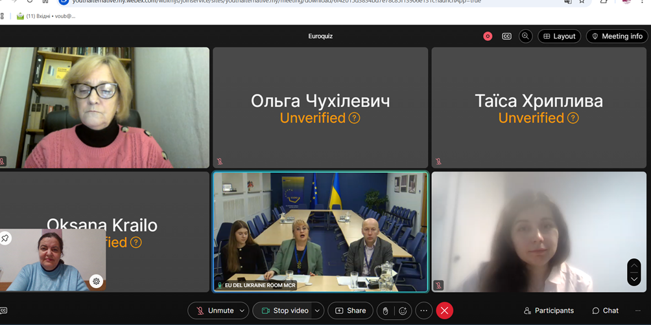Raise your hand in the meeting

point(385,311)
